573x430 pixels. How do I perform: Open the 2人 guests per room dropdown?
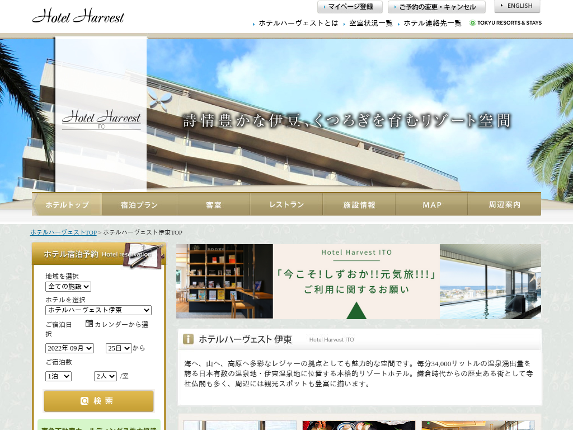105,376
